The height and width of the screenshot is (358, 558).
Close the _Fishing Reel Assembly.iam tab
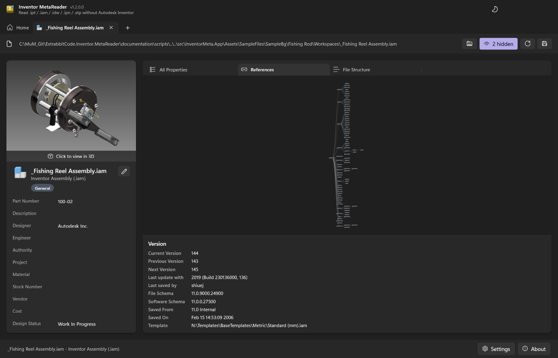pyautogui.click(x=111, y=28)
